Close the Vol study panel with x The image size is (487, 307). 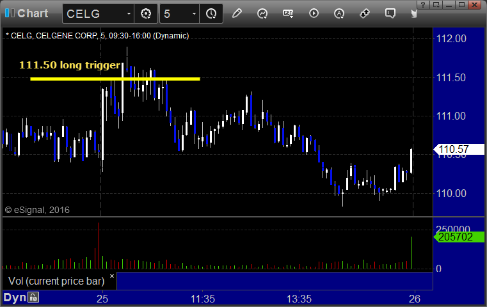click(112, 276)
